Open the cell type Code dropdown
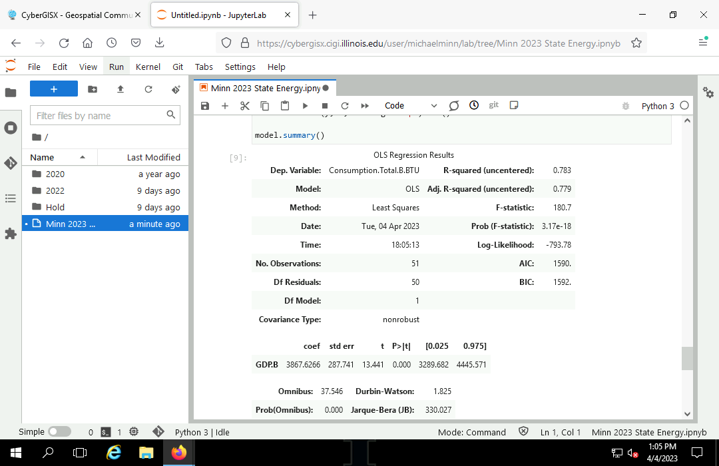The image size is (719, 466). point(410,106)
